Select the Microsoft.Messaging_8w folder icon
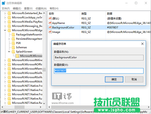The image size is (151, 114). pyautogui.click(x=9, y=26)
